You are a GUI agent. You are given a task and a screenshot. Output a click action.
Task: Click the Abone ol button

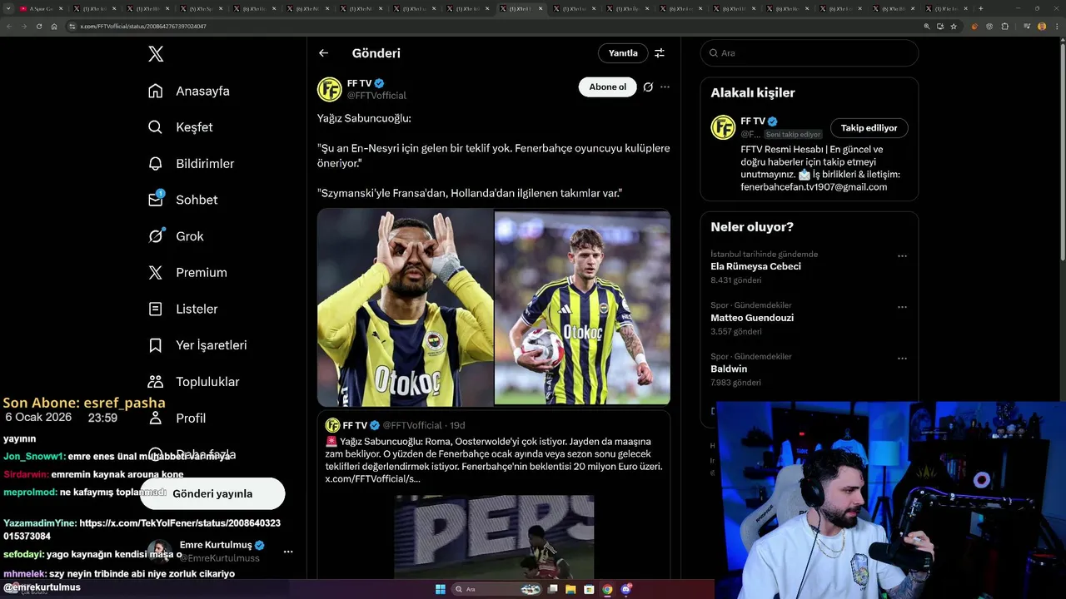607,87
